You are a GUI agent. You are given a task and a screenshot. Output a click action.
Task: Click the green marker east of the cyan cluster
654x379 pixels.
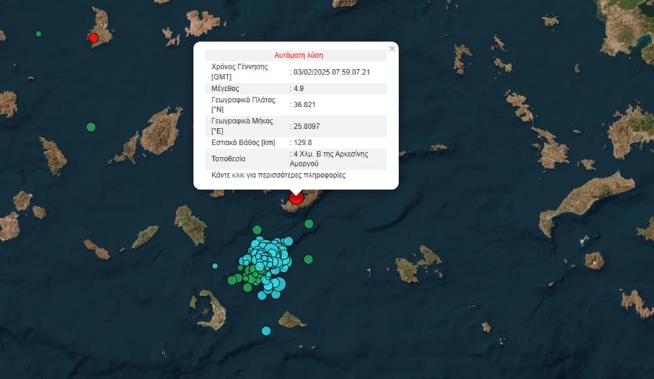click(x=308, y=259)
